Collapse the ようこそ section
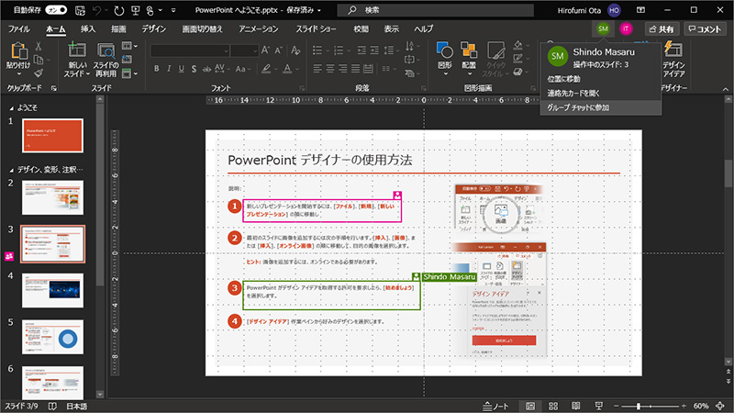734x413 pixels. (12, 108)
